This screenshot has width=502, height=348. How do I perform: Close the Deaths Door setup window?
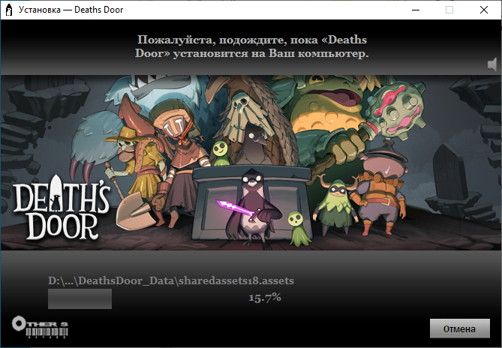click(484, 10)
